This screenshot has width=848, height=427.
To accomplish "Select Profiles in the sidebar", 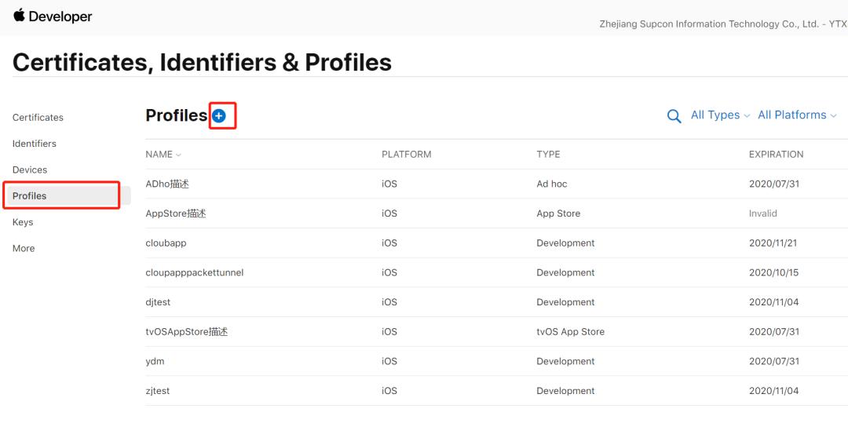I will tap(30, 196).
